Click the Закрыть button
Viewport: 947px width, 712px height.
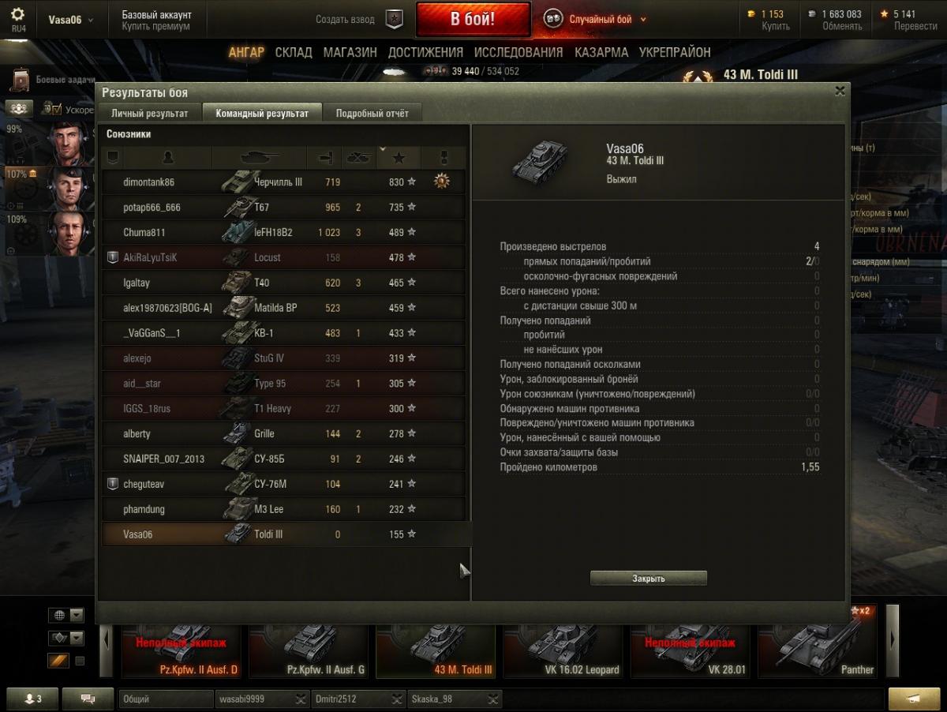(x=649, y=578)
